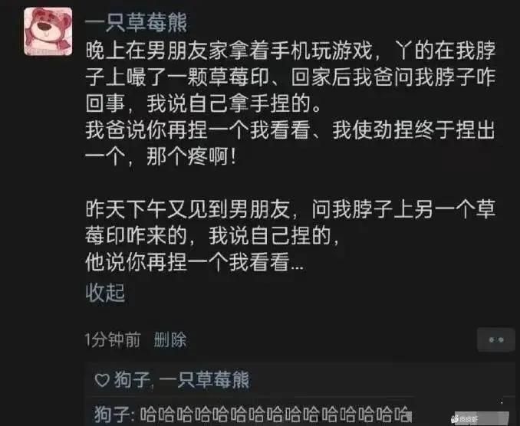The width and height of the screenshot is (520, 426).
Task: Open the 一只草莓熊 profile name at top
Action: (137, 22)
